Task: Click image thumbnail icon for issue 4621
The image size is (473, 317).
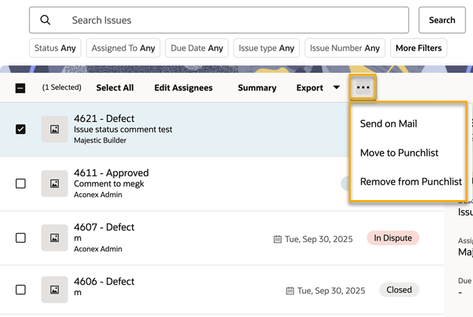Action: [55, 129]
